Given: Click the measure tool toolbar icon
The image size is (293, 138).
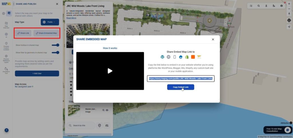Looking at the screenshot, I should 274,6.
